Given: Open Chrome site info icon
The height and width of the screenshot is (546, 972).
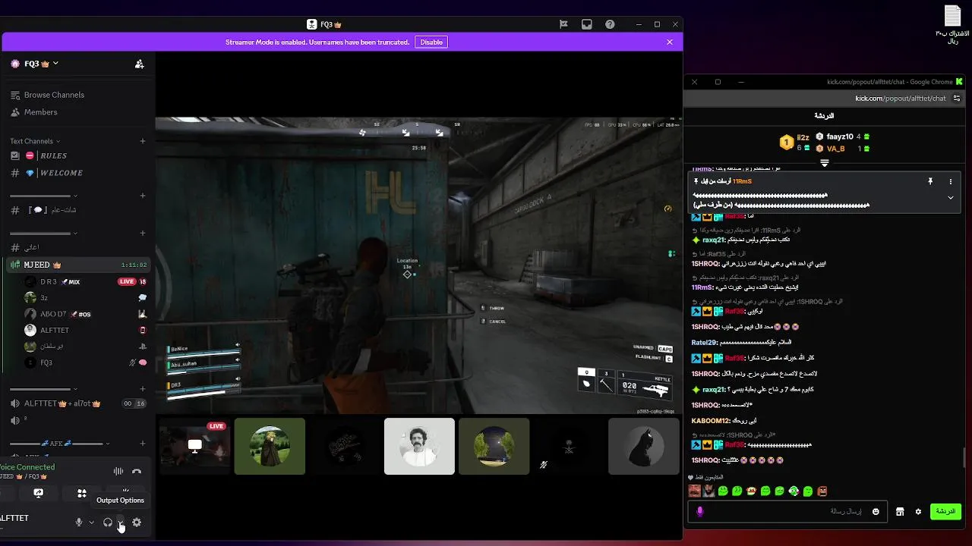Looking at the screenshot, I should (958, 98).
